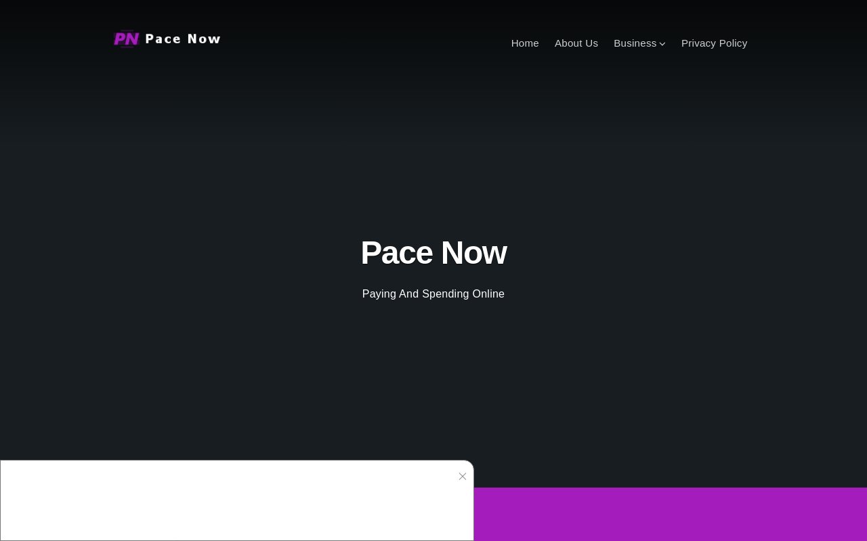
Task: Close the white popup with the X
Action: [463, 477]
